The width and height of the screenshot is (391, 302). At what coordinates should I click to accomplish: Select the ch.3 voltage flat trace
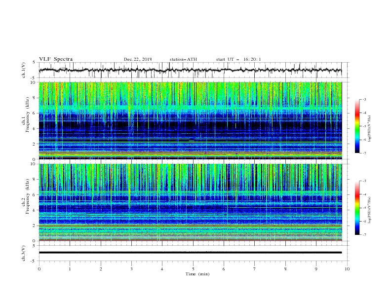pos(190,253)
